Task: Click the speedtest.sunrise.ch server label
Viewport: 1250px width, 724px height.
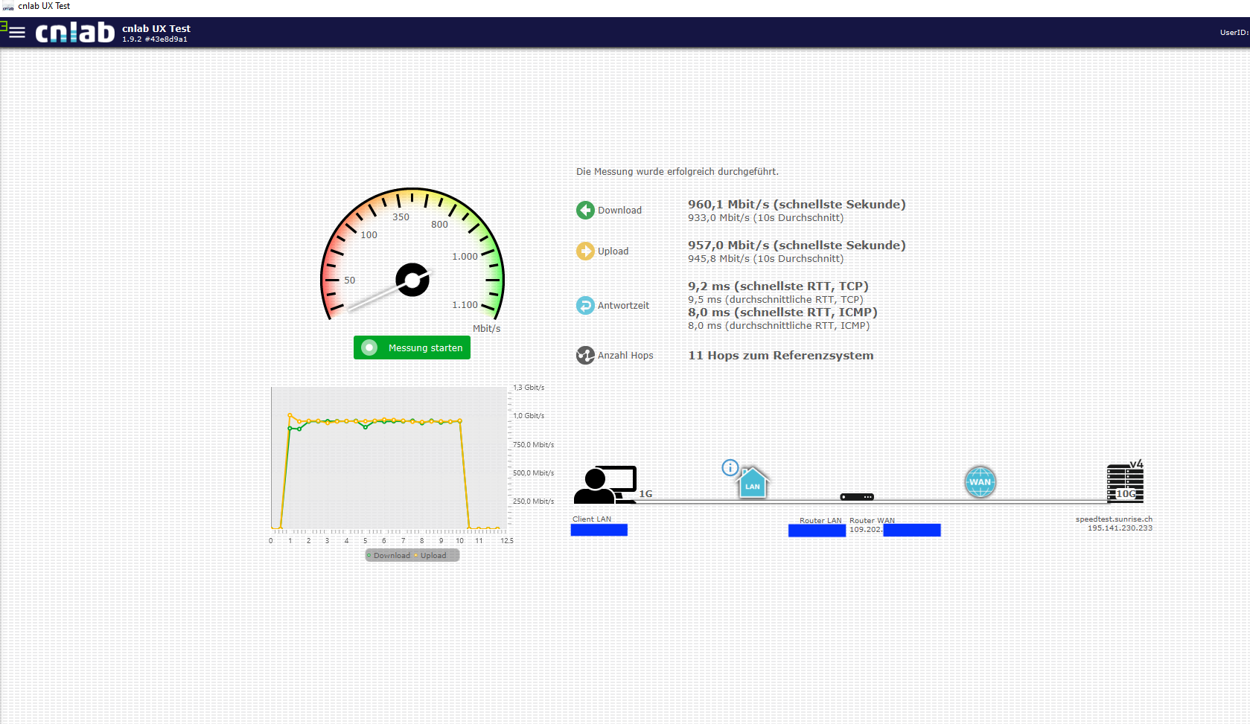Action: [1113, 519]
